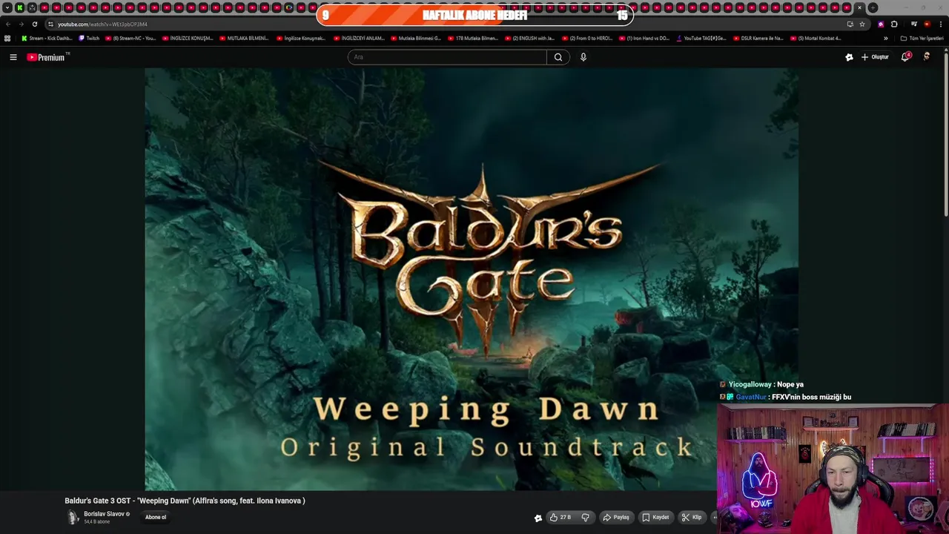Click sparkle icon beside like button
Screen dimensions: 949x534
pyautogui.click(x=538, y=518)
